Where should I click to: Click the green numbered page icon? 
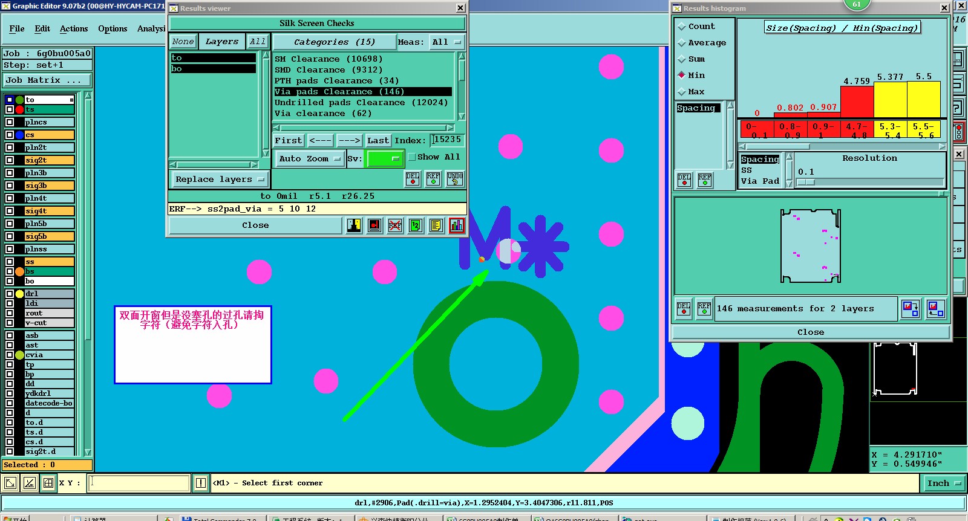(416, 225)
